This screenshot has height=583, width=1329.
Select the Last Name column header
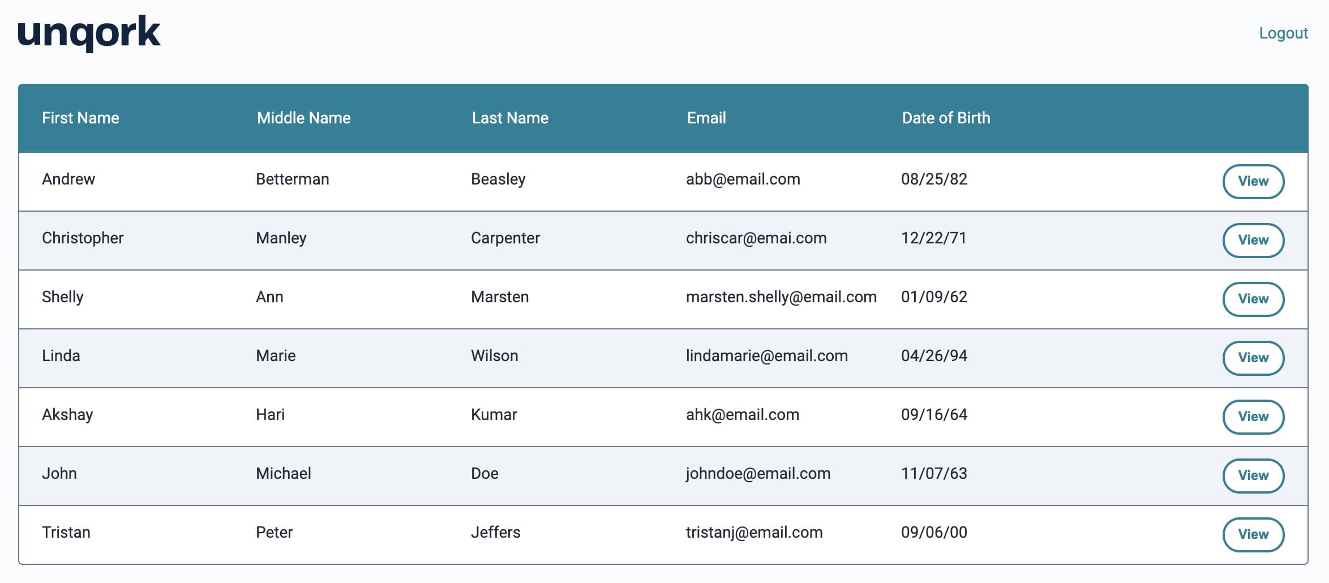[510, 118]
